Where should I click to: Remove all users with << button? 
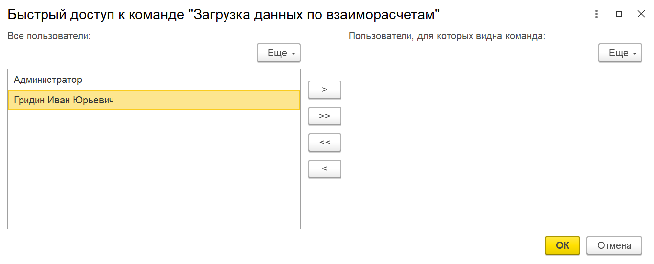pos(325,142)
